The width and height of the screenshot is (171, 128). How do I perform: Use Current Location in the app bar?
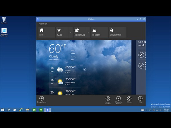tap(108, 100)
